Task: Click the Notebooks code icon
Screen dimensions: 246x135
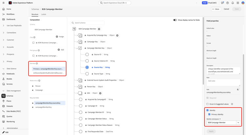Action: [x=4, y=74]
